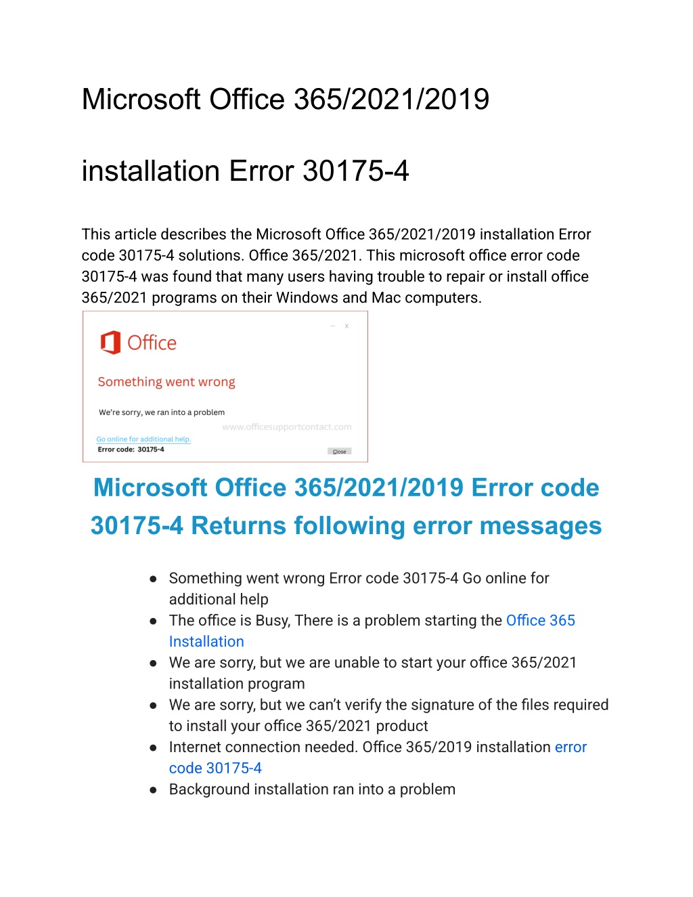Click the 'can't verify the signature' bullet
693x897 pixels.
point(388,716)
